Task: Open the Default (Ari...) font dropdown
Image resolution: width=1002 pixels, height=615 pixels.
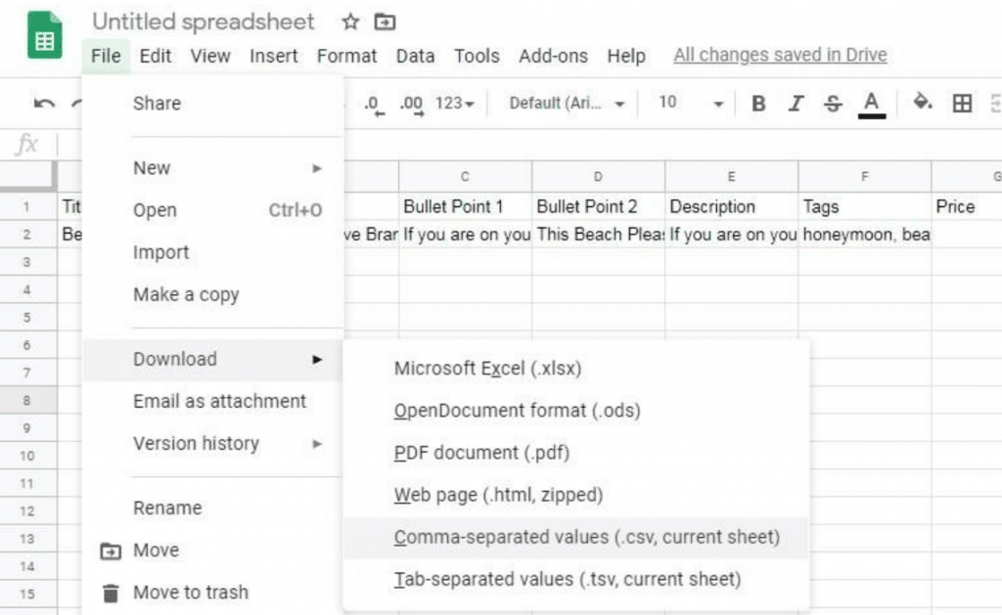Action: click(567, 104)
